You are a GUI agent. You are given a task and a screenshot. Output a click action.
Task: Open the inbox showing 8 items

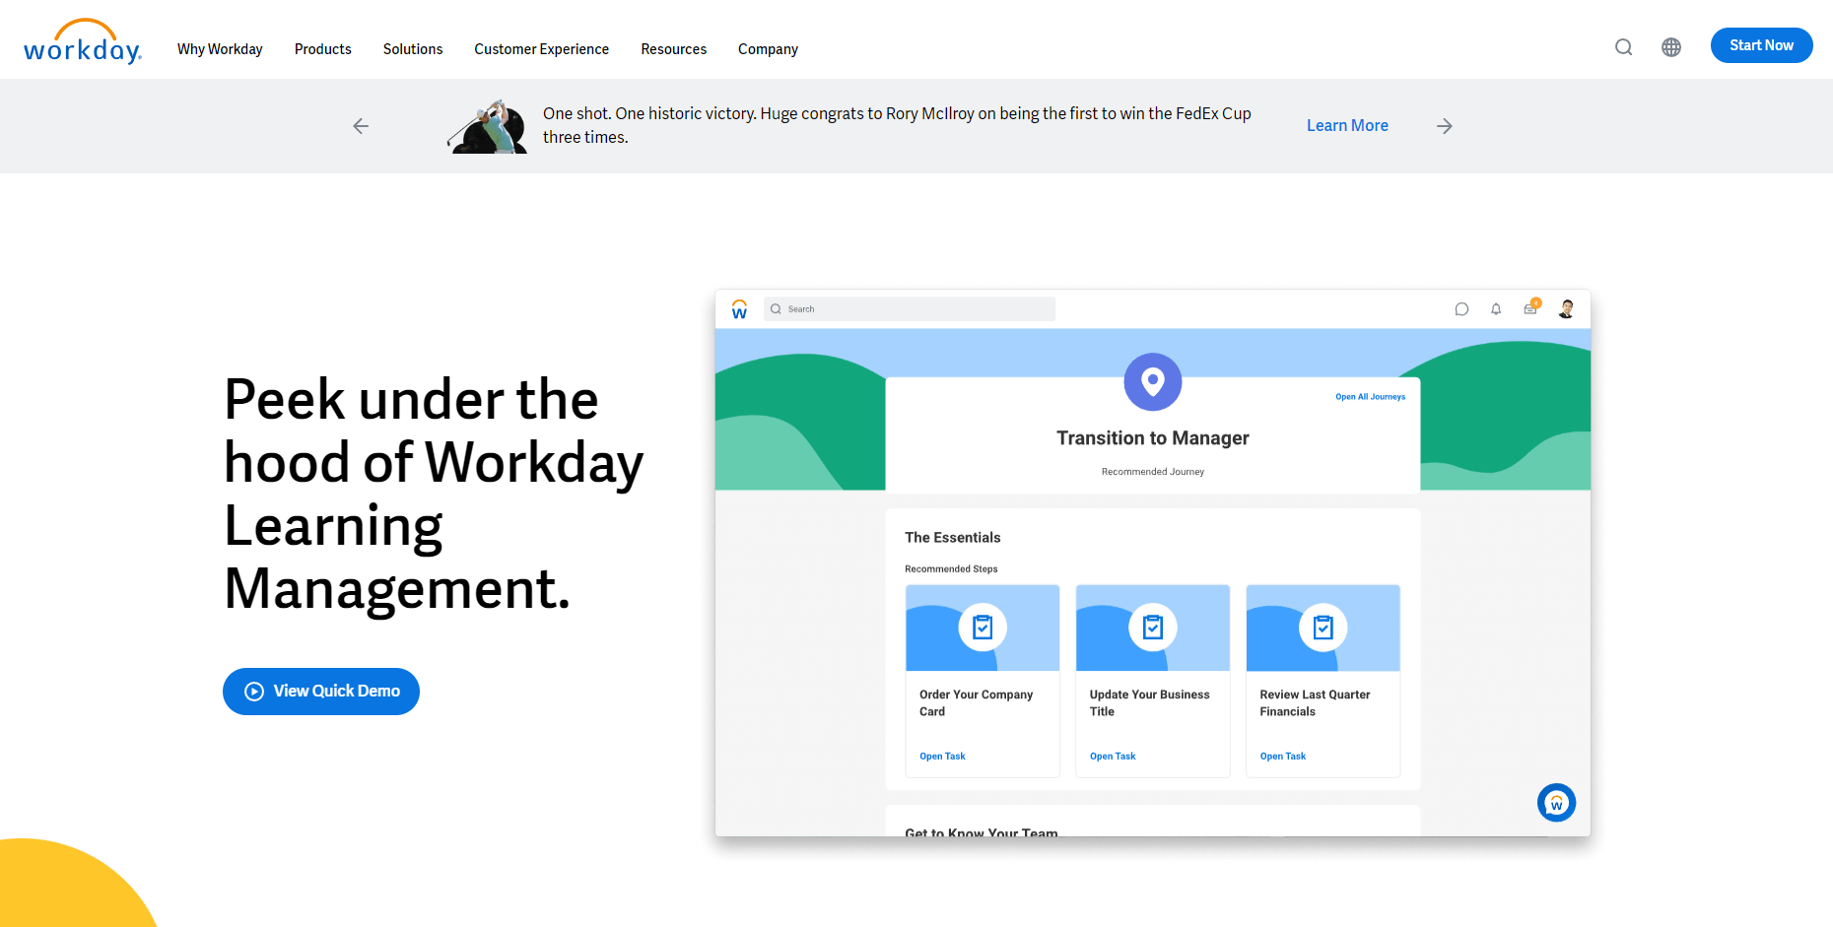point(1529,308)
